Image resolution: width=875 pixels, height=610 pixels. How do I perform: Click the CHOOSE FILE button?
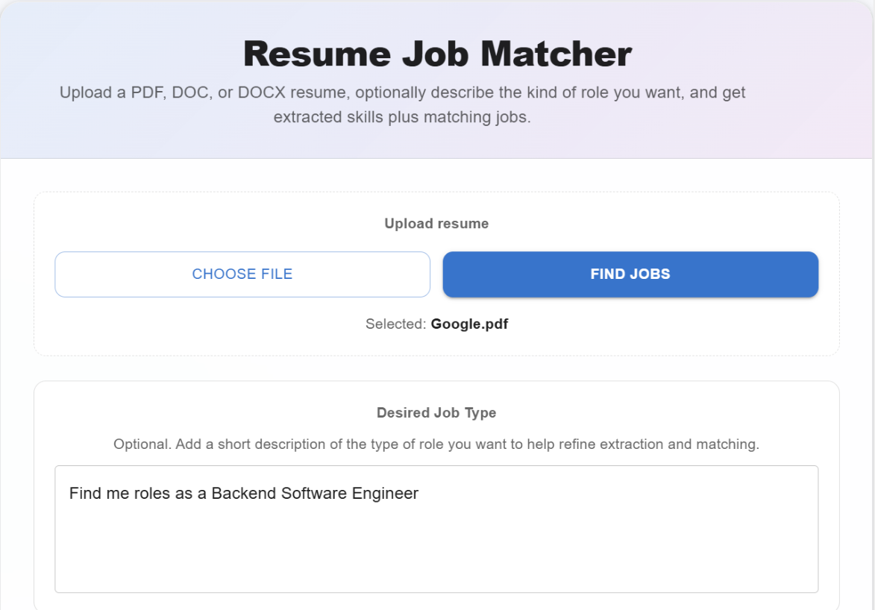pos(242,274)
